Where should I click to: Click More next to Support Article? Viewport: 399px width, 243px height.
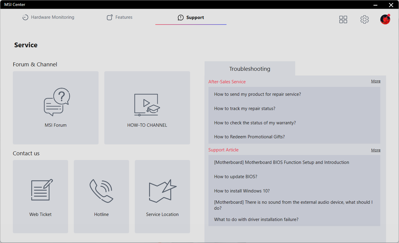coord(376,150)
